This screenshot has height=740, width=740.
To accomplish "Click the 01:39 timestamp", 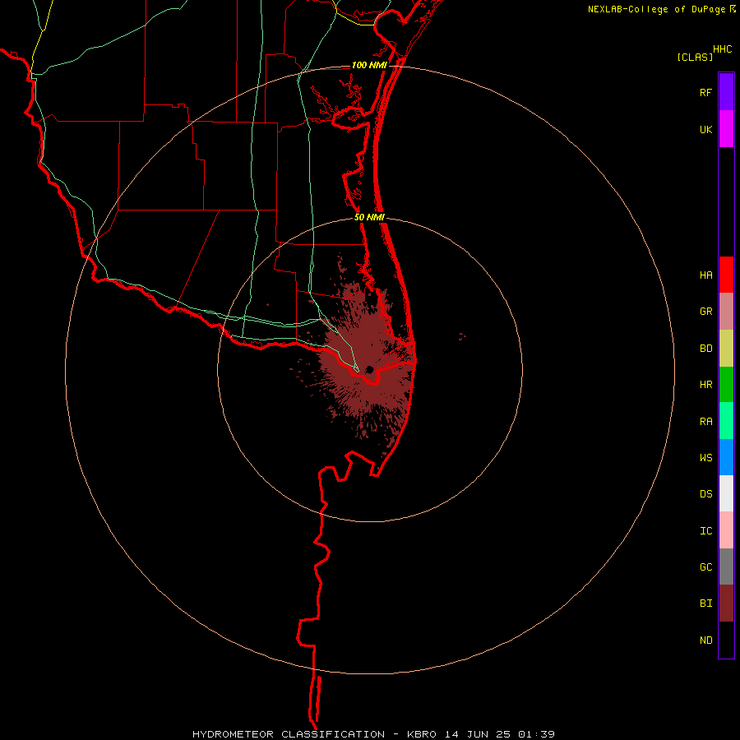I will pos(536,734).
